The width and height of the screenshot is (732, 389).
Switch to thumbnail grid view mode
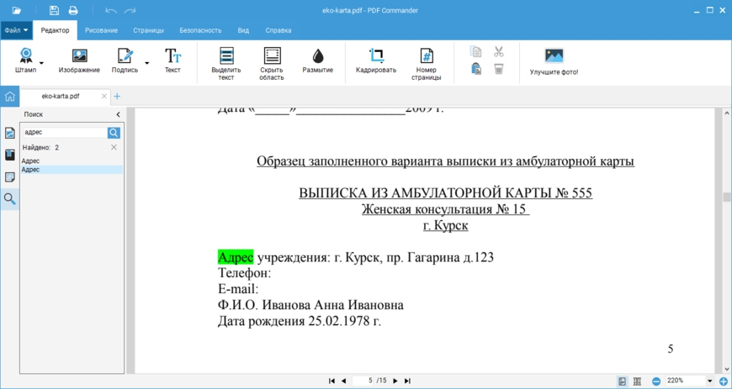pyautogui.click(x=638, y=381)
